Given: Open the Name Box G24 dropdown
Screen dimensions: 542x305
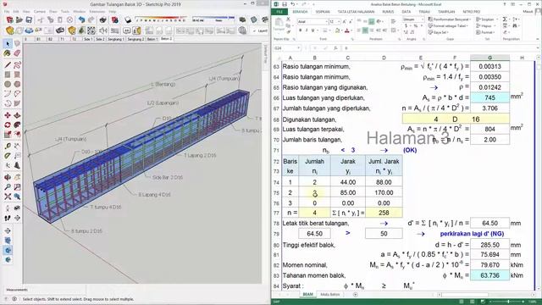Looking at the screenshot, I should tap(298, 48).
